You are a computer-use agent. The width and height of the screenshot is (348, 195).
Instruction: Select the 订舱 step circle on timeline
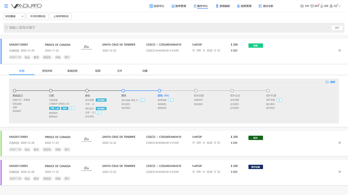(51, 91)
